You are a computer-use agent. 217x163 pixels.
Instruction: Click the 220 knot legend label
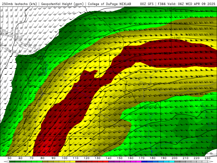coord(196,158)
